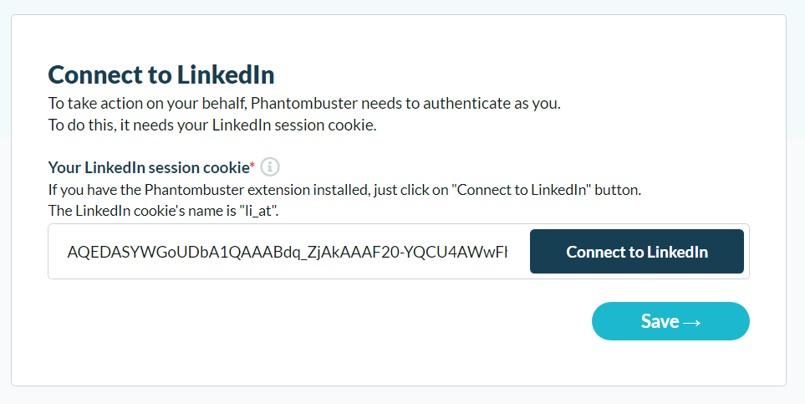Place cursor at end of visible cookie text
Screen dimensions: 805x404
coord(507,252)
